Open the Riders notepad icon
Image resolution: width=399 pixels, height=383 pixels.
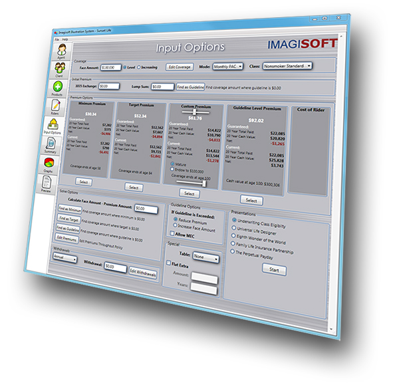coord(56,105)
